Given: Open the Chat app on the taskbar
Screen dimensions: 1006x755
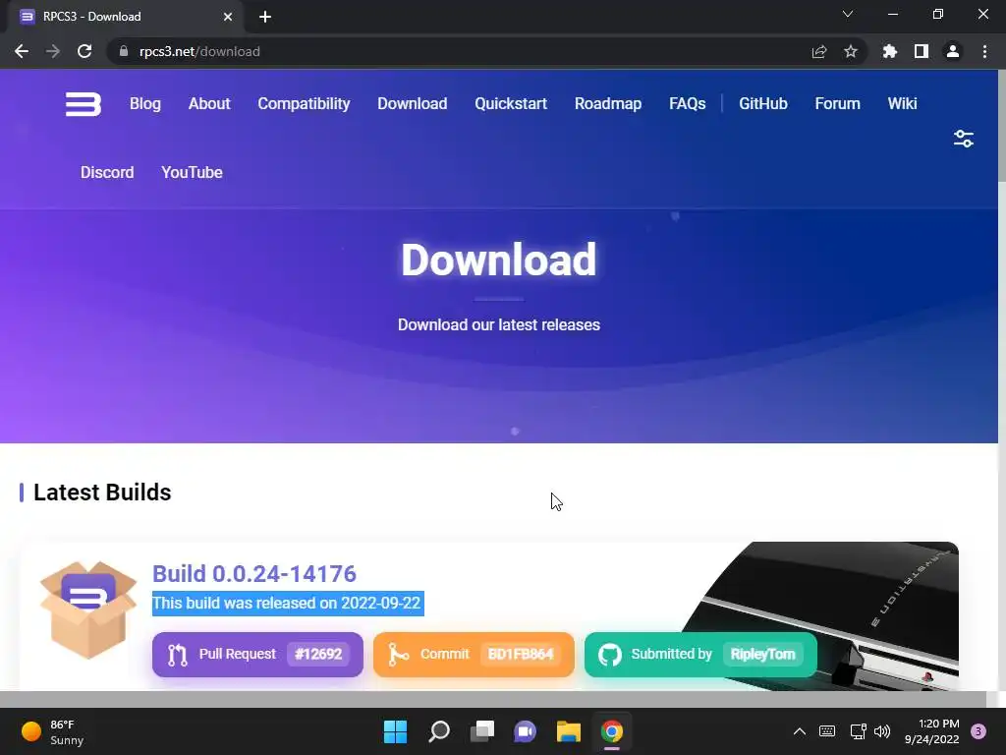Looking at the screenshot, I should [x=525, y=731].
